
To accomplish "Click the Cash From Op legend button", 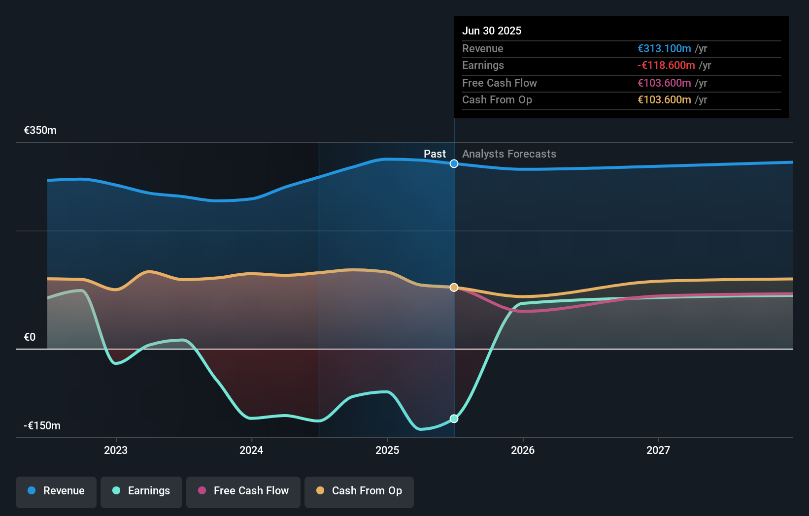I will pyautogui.click(x=359, y=492).
